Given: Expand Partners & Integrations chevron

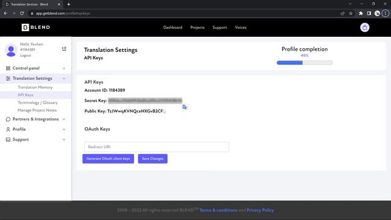Looking at the screenshot, I should (64, 119).
